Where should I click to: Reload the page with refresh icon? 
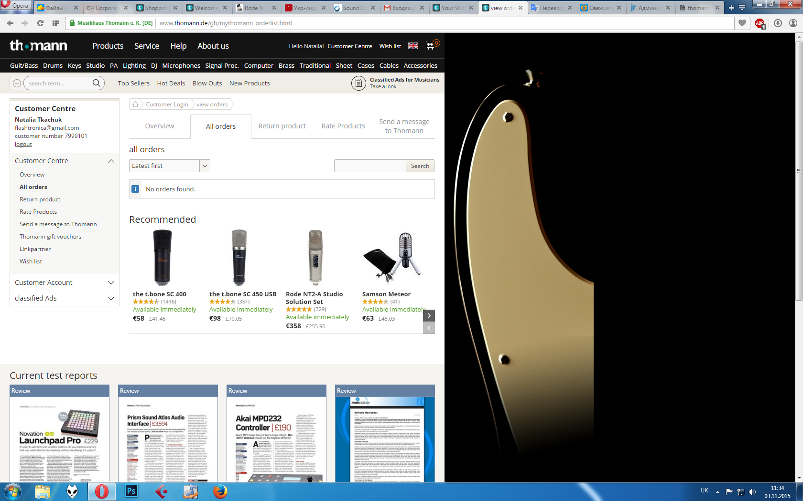[x=40, y=23]
